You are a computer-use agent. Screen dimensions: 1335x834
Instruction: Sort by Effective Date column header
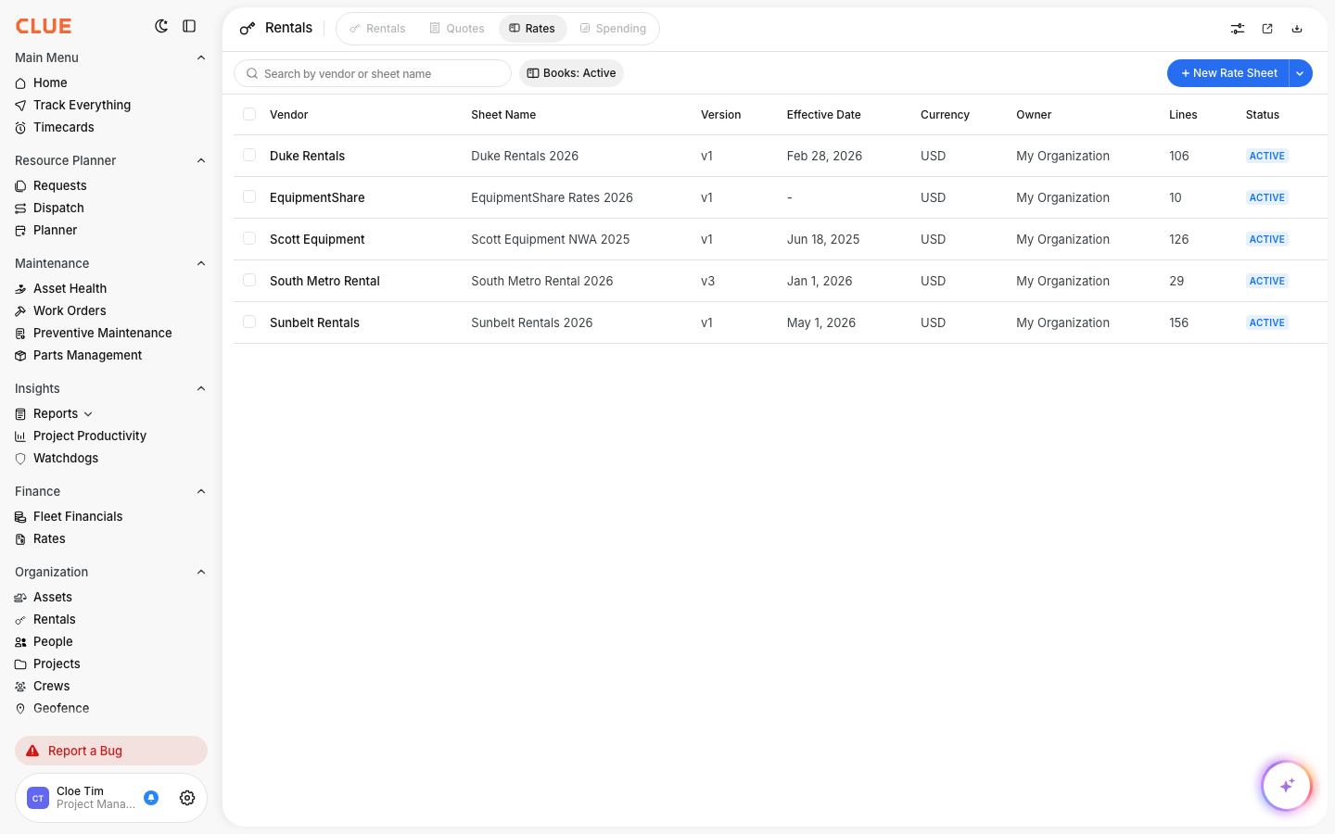coord(823,115)
